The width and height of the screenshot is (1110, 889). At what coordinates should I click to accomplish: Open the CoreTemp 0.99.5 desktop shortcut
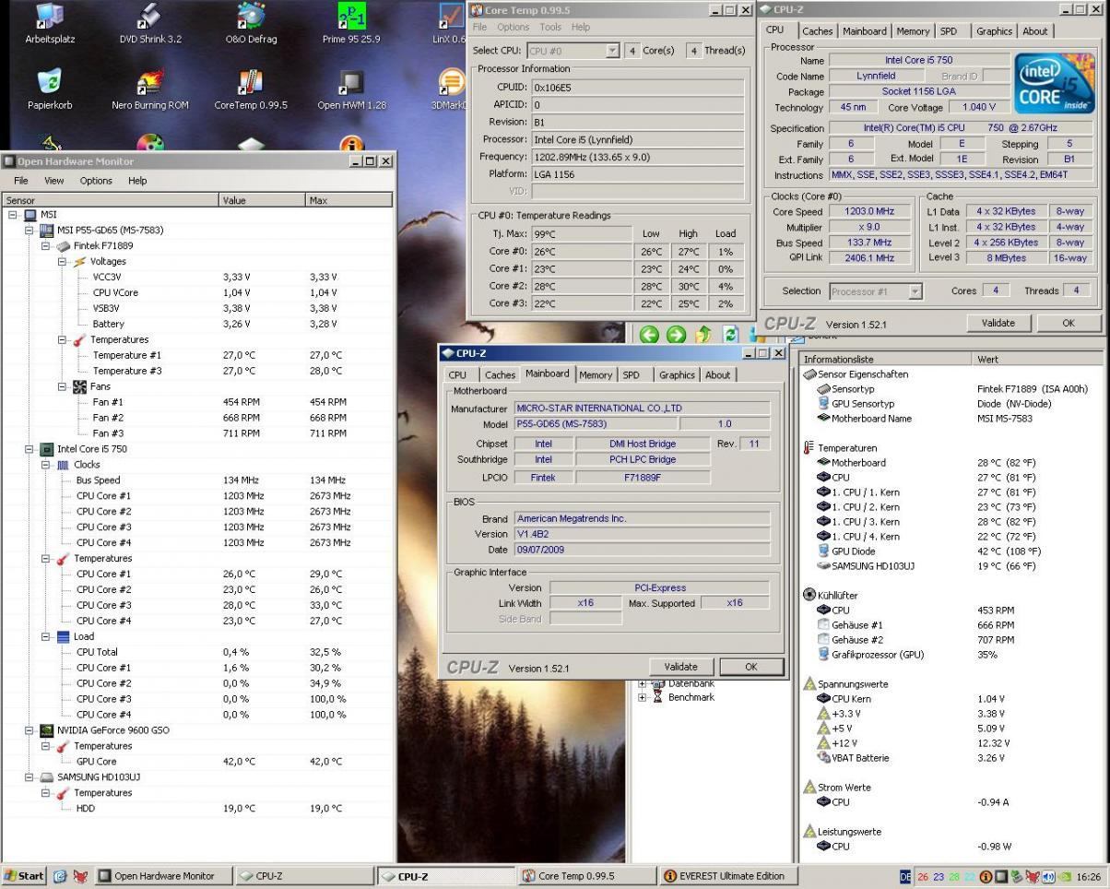(x=250, y=89)
